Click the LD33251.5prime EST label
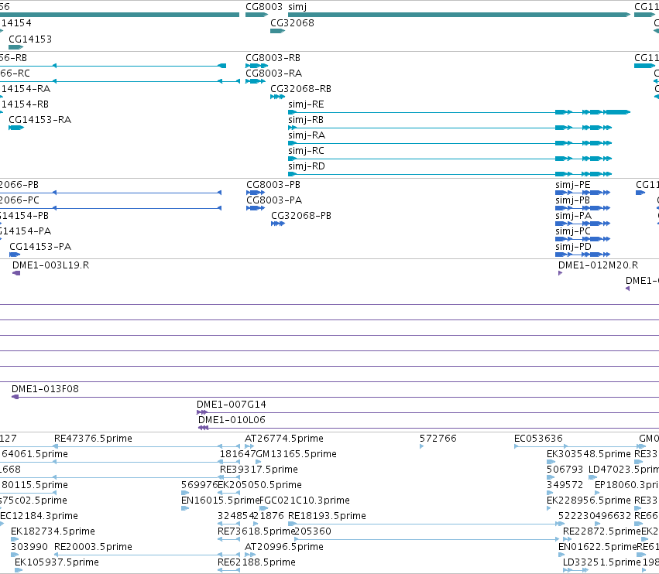The width and height of the screenshot is (659, 574). (x=602, y=563)
